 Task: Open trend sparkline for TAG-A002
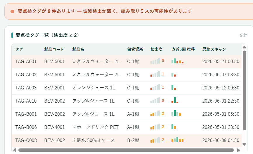[x=174, y=75]
